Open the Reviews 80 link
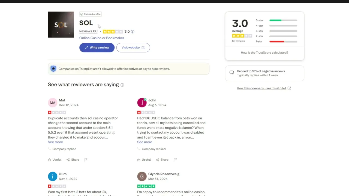349x196 pixels. 88,31
